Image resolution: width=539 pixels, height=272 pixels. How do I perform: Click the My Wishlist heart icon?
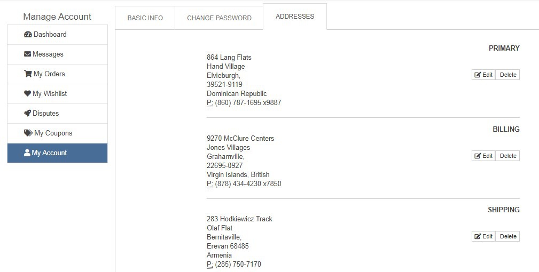click(27, 94)
